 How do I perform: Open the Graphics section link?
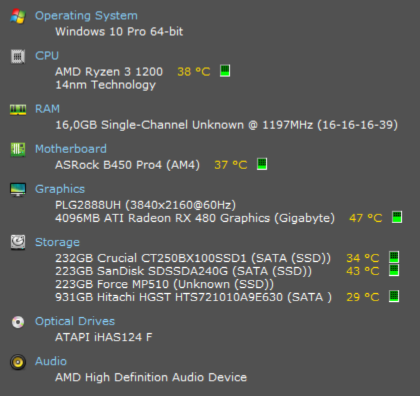(x=60, y=189)
